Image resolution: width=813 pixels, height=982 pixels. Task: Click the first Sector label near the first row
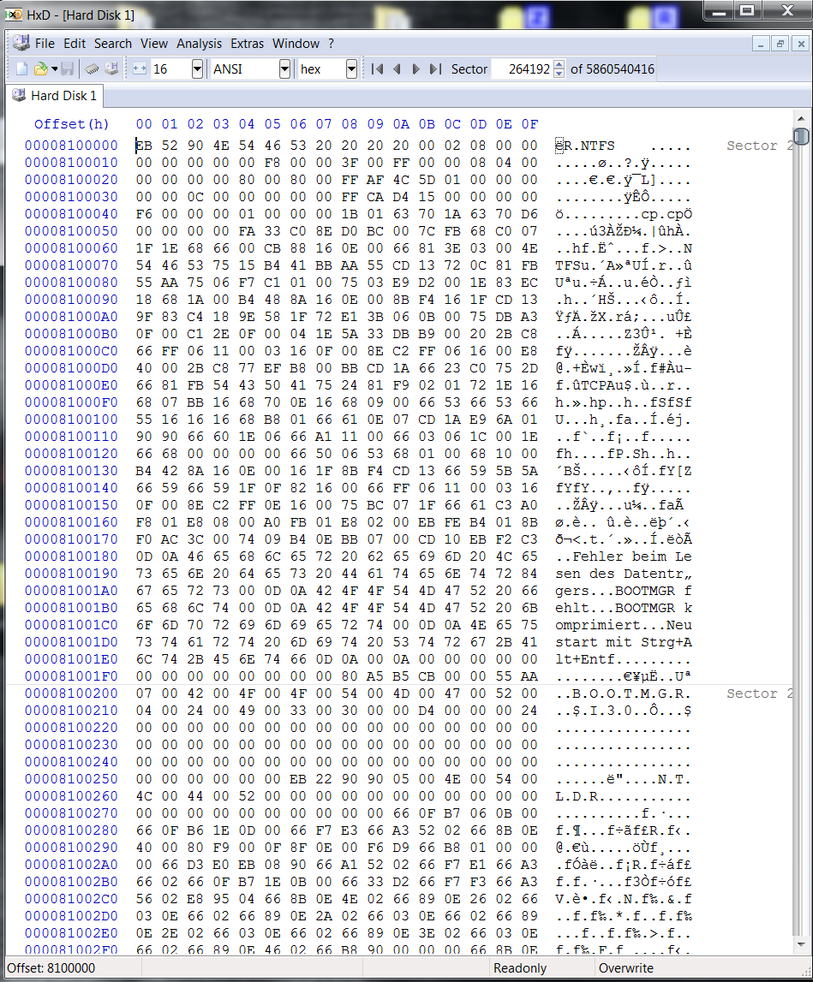(x=760, y=146)
